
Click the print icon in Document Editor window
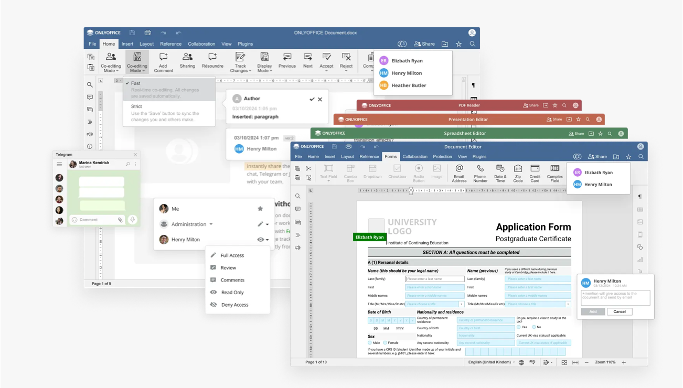click(348, 147)
